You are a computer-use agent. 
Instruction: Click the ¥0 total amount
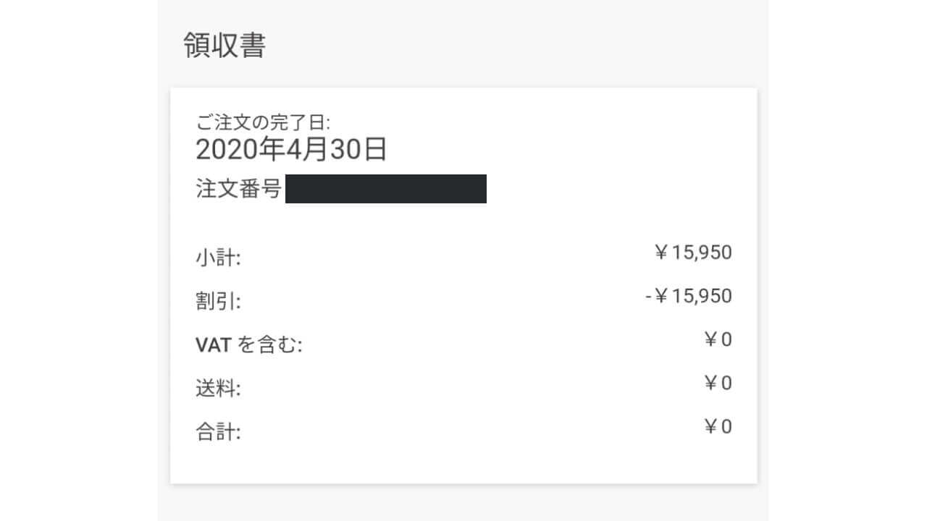pos(718,426)
